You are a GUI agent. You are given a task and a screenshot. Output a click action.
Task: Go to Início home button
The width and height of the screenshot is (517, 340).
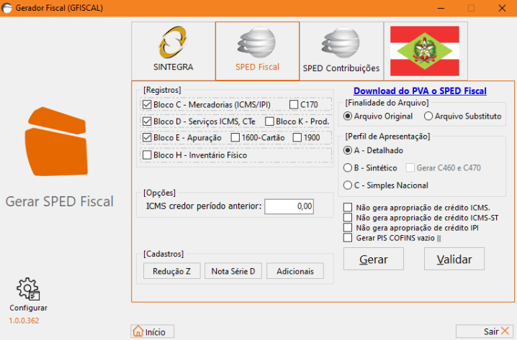pos(153,331)
